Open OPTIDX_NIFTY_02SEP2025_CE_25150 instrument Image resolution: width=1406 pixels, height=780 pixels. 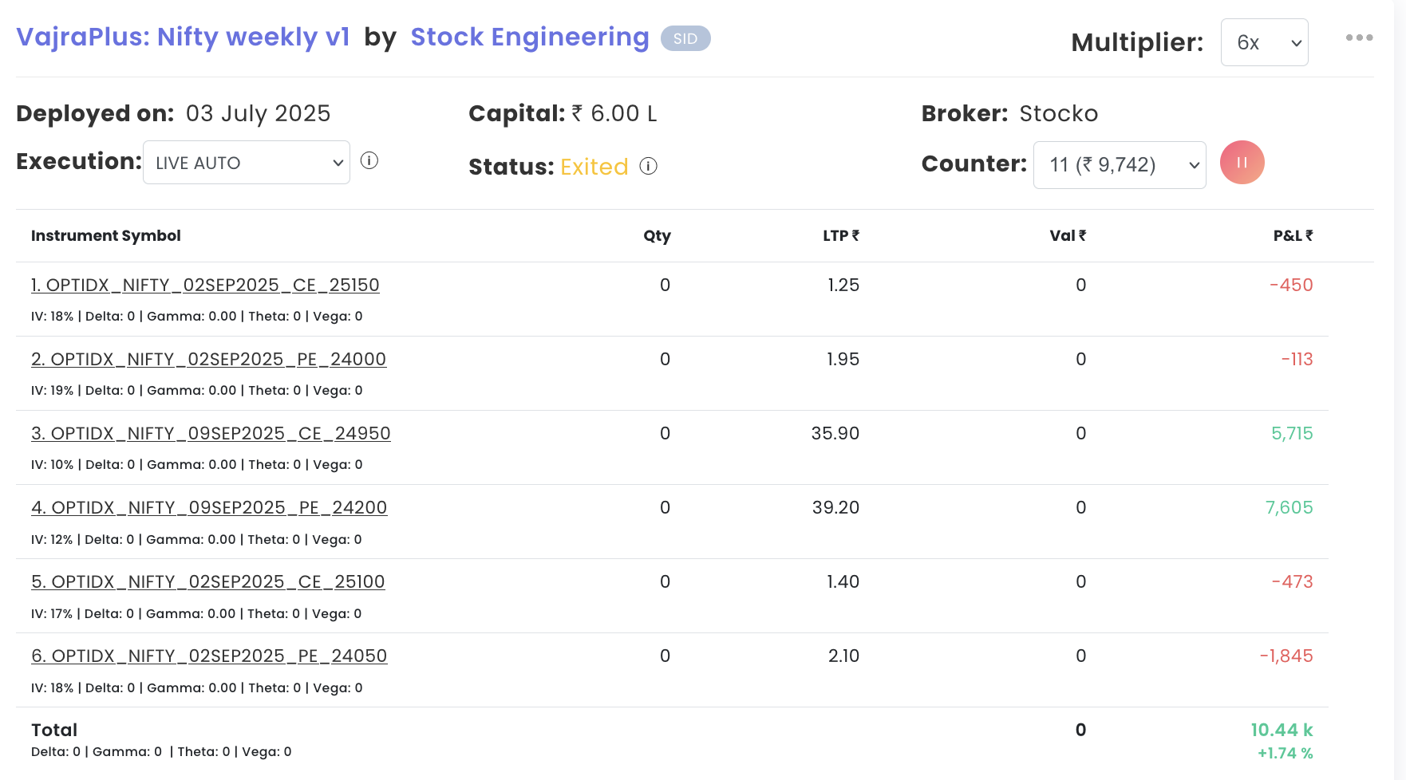[x=205, y=285]
